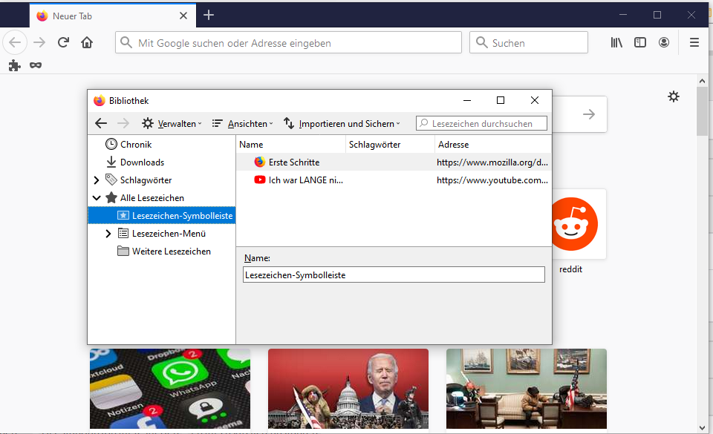Collapse the Alle Lesezeichen tree node
The image size is (713, 434).
97,198
